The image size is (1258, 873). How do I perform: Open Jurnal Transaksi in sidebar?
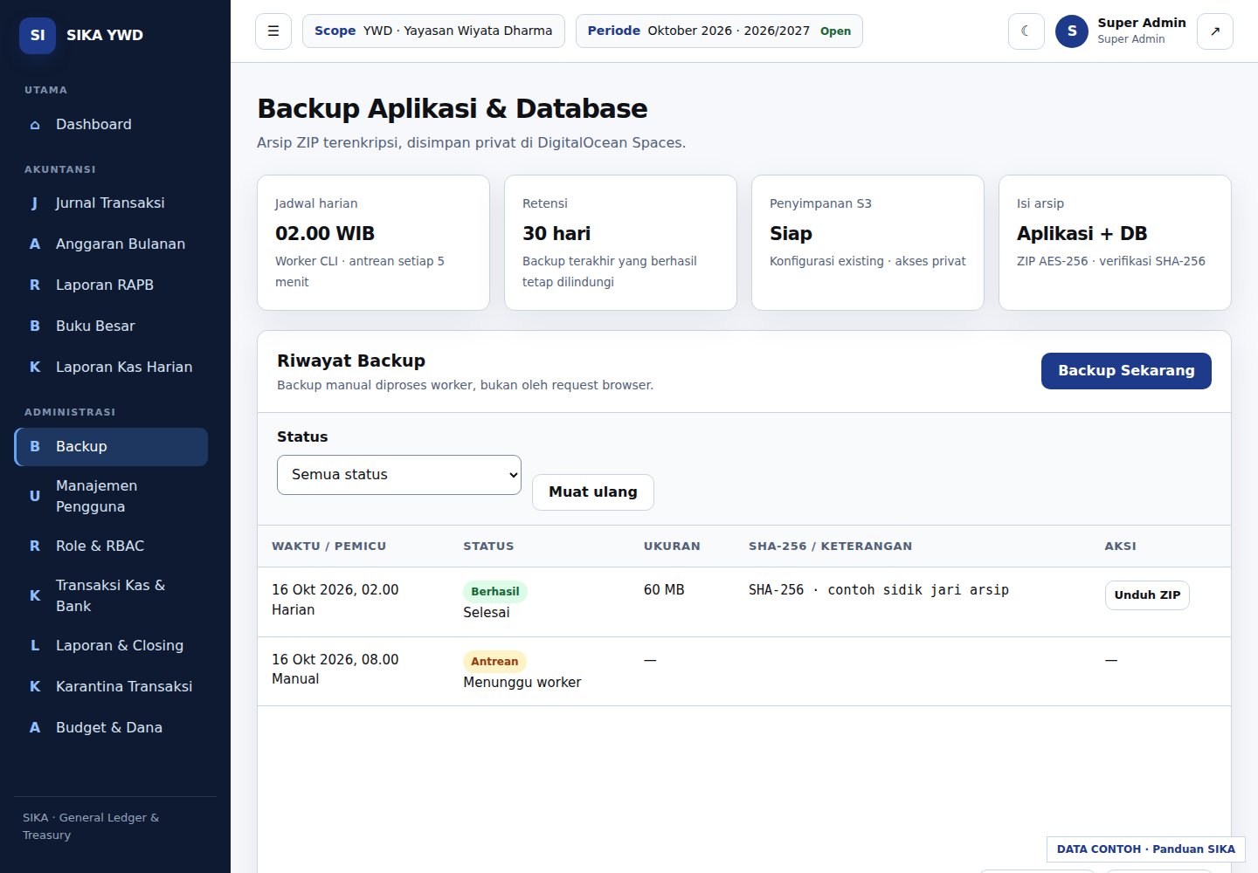(111, 203)
